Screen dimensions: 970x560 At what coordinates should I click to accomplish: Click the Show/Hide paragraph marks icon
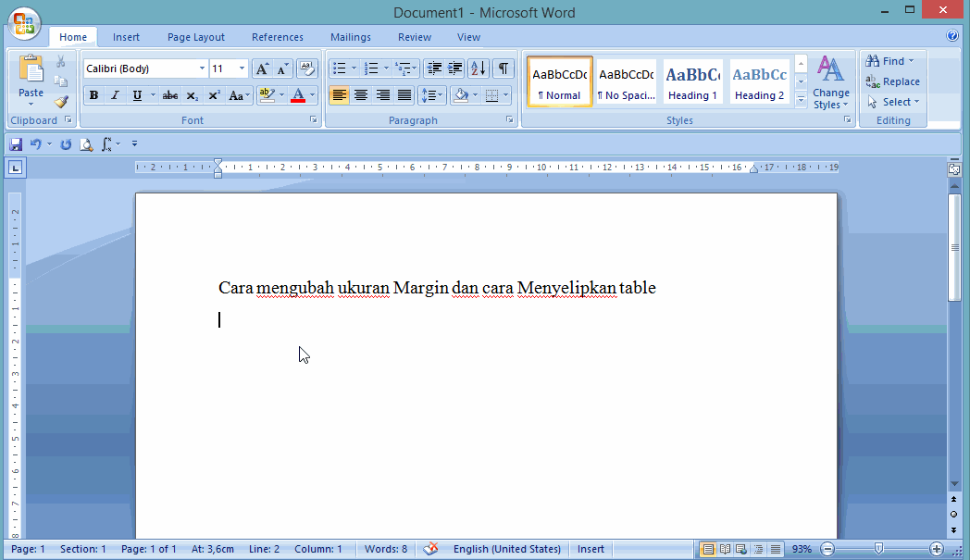point(503,68)
